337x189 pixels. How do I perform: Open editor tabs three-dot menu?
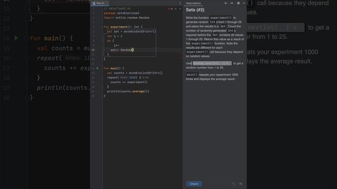(x=180, y=3)
